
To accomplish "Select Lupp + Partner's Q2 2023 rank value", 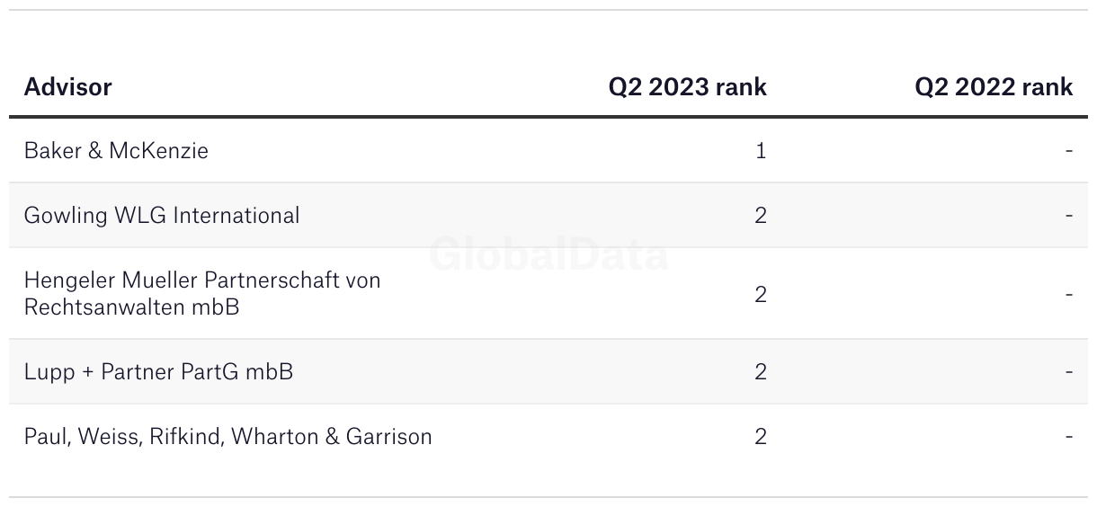I will (761, 371).
